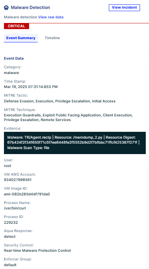The width and height of the screenshot is (149, 269).
Task: Select the Event Summary tab
Action: coord(21,38)
